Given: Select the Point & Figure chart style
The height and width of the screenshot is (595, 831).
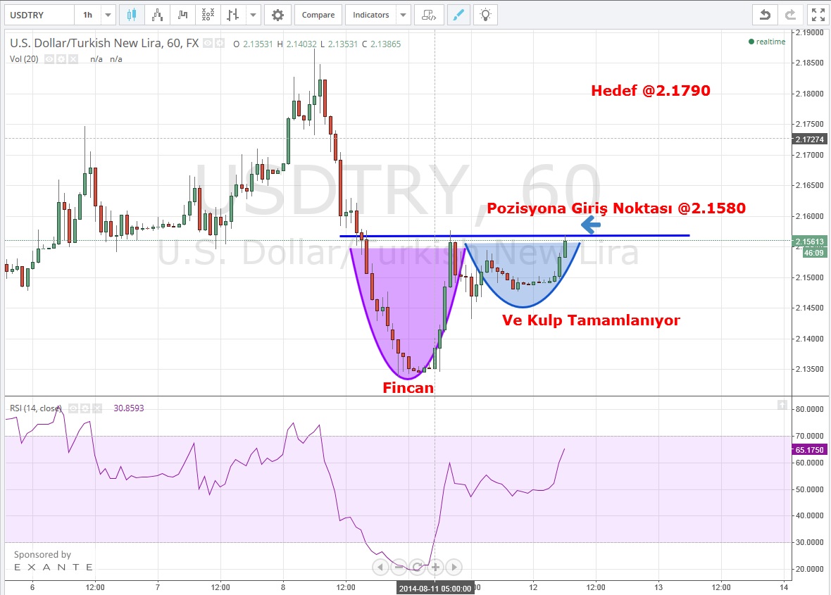Looking at the screenshot, I should click(207, 15).
